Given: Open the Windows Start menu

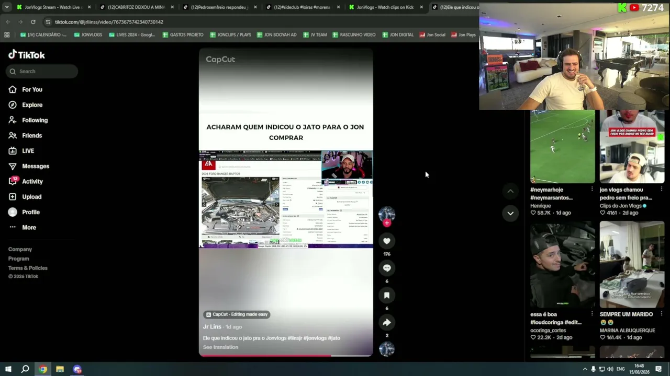Looking at the screenshot, I should (8, 369).
